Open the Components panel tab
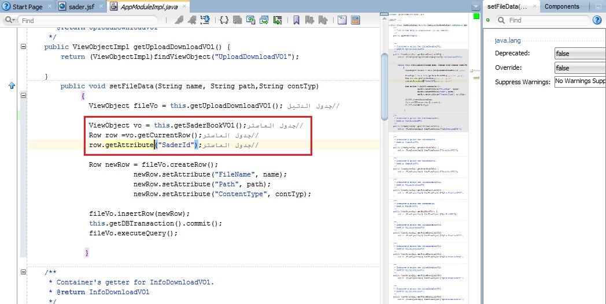606x304 pixels. (x=562, y=6)
